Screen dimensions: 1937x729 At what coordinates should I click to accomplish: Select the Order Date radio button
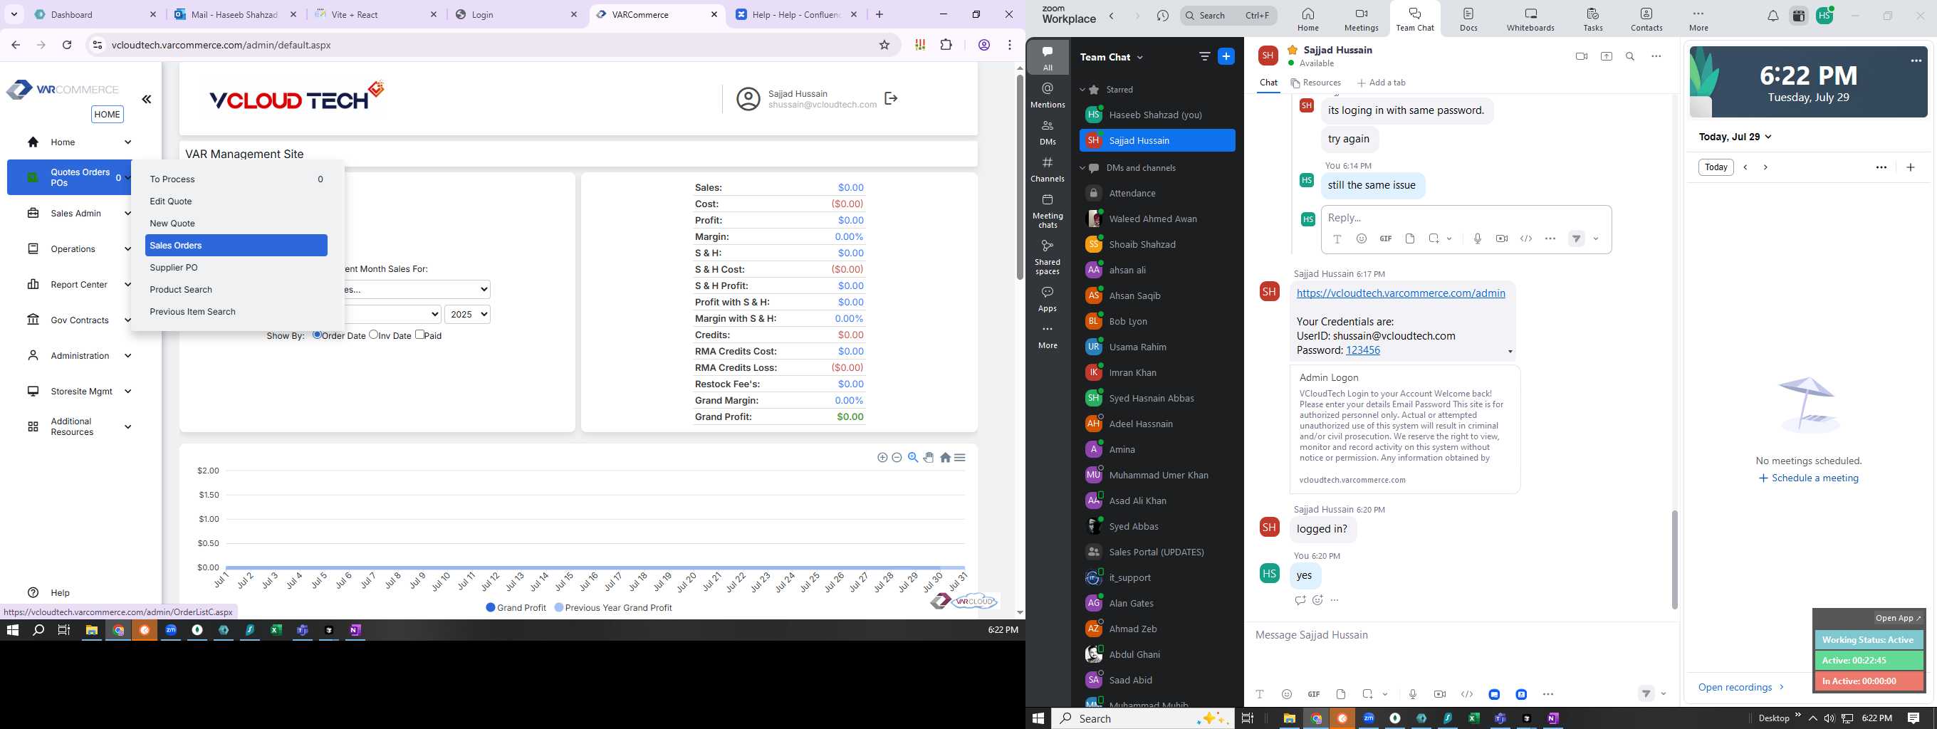pyautogui.click(x=318, y=335)
